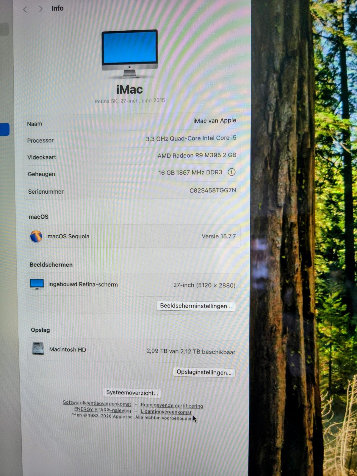This screenshot has width=357, height=476.
Task: Click the Serienummer row label
Action: click(46, 192)
